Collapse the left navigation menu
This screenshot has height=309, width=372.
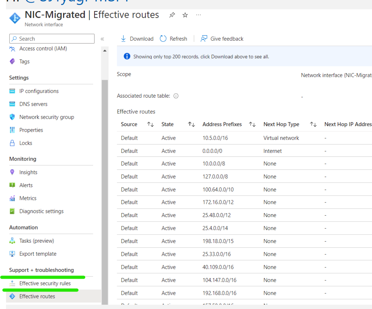pos(102,39)
